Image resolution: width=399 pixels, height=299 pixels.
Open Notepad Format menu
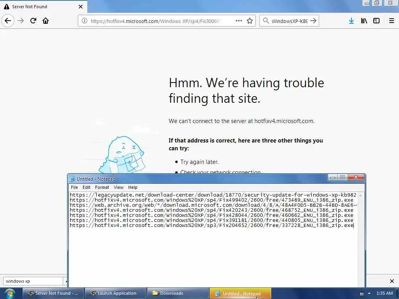102,187
